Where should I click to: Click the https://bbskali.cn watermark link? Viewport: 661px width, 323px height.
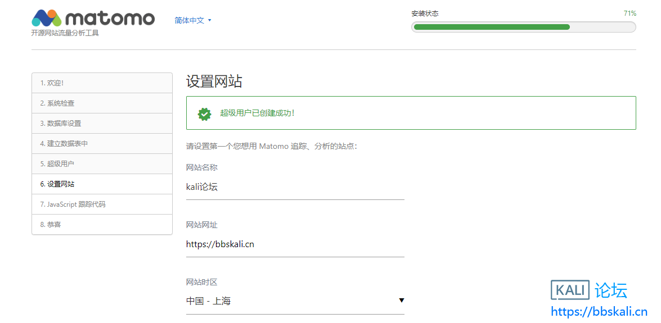coord(599,312)
